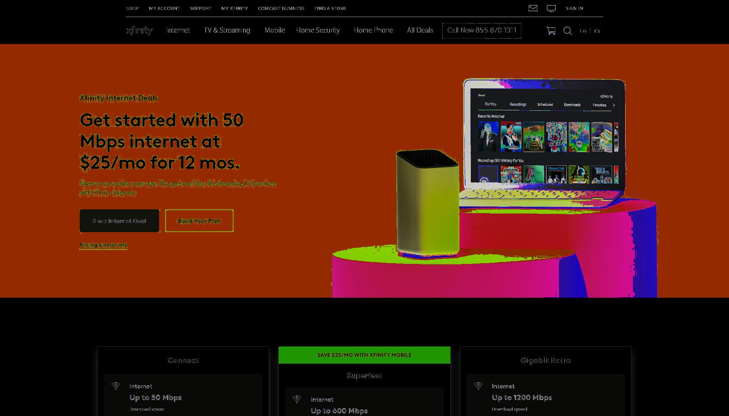The image size is (729, 416).
Task: Select the Gigabit Extra plan title
Action: [x=546, y=360]
